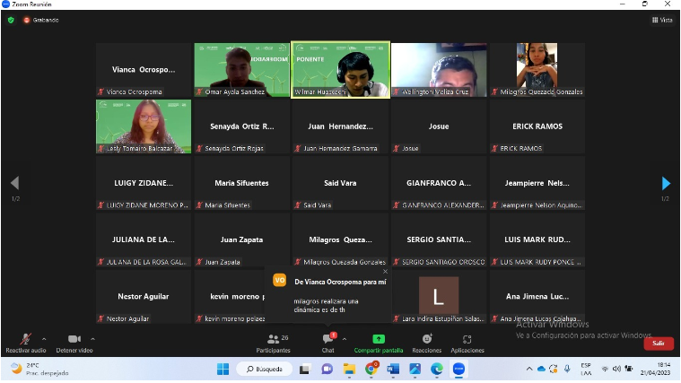Click the green encryption shield icon
This screenshot has width=681, height=383.
(11, 20)
